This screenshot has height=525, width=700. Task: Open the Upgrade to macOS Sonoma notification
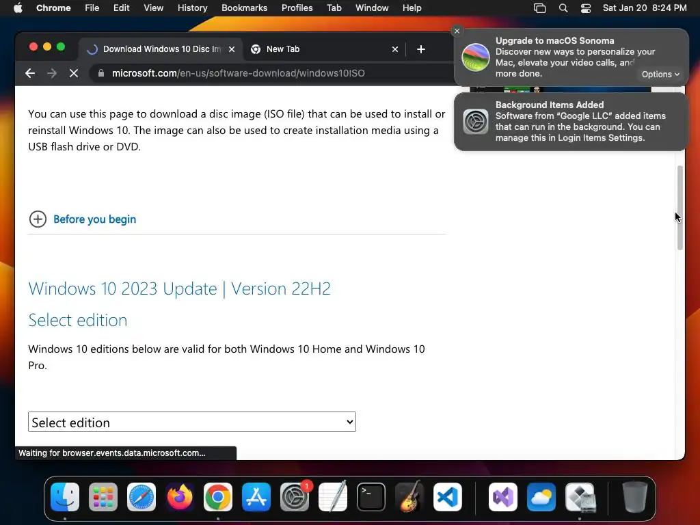tap(571, 57)
